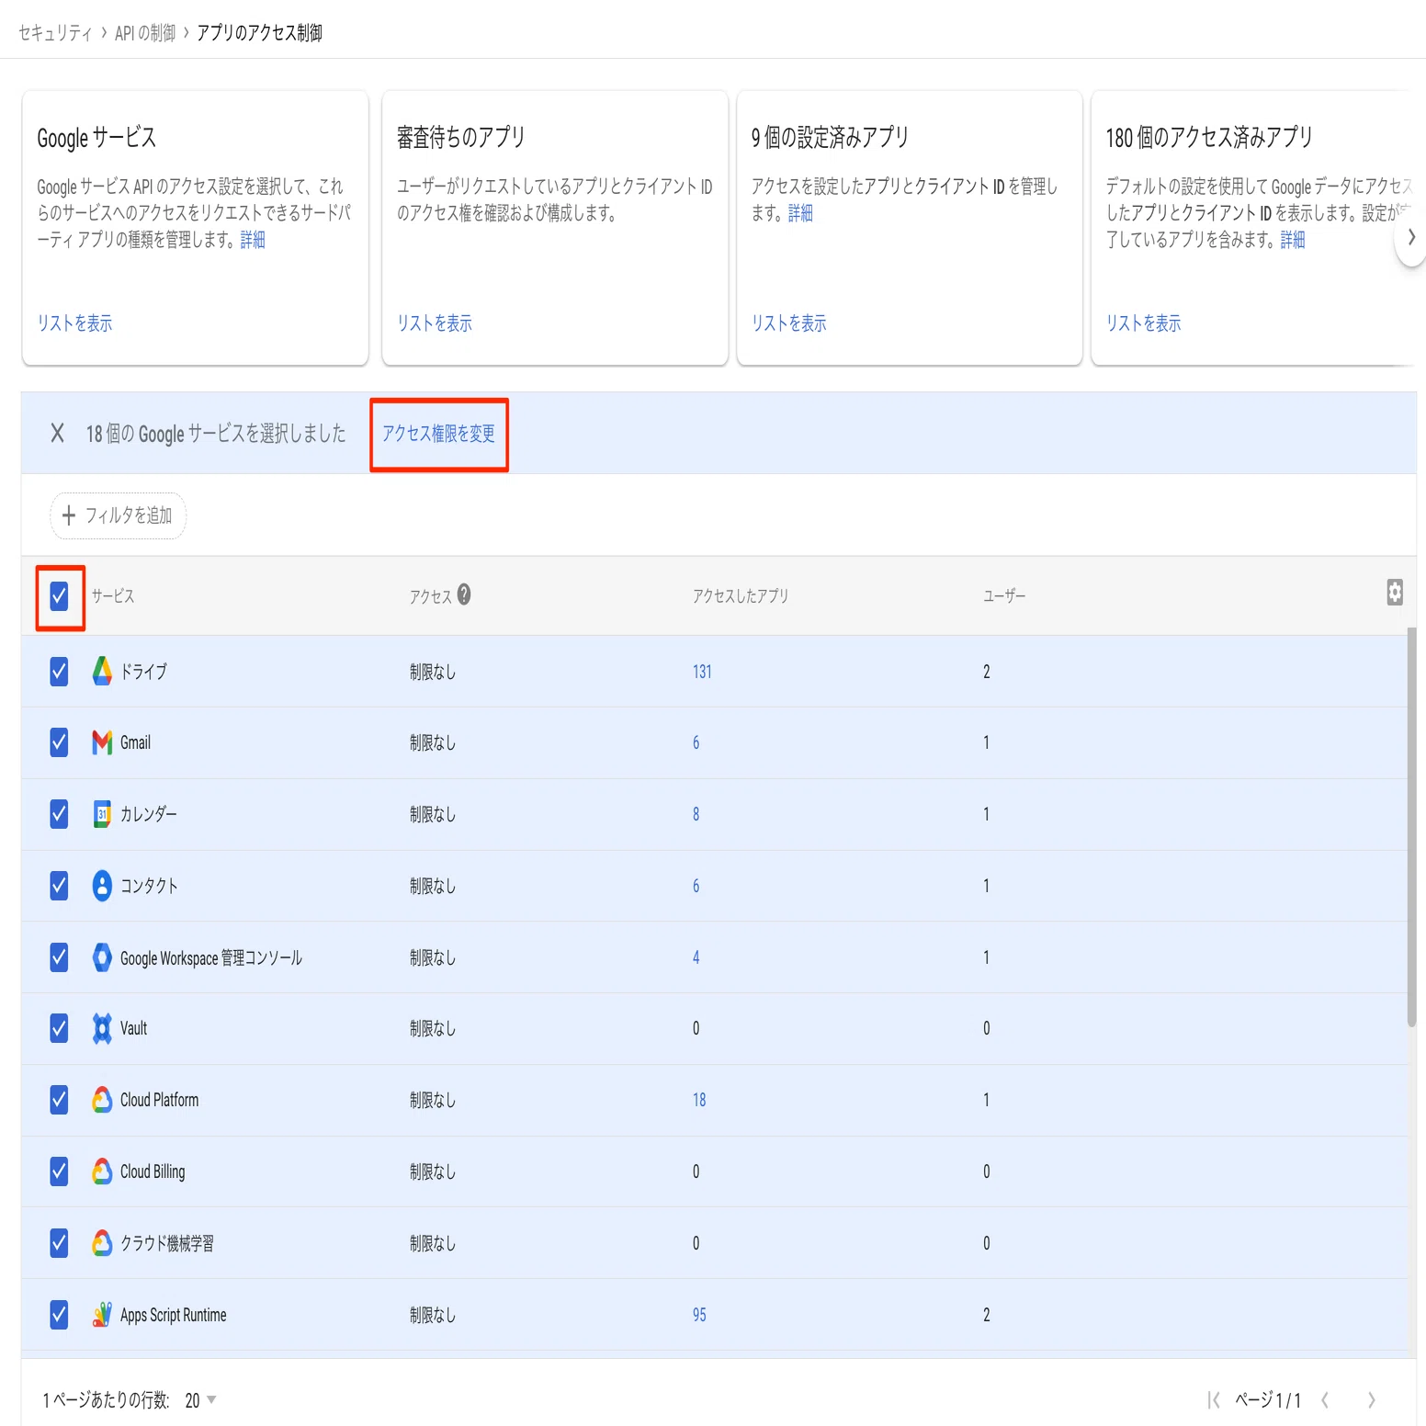Uncheck the コンタクト row checkbox

(x=59, y=886)
